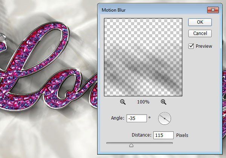226x158 pixels.
Task: Click the Preview checkbox label text
Action: pos(204,46)
